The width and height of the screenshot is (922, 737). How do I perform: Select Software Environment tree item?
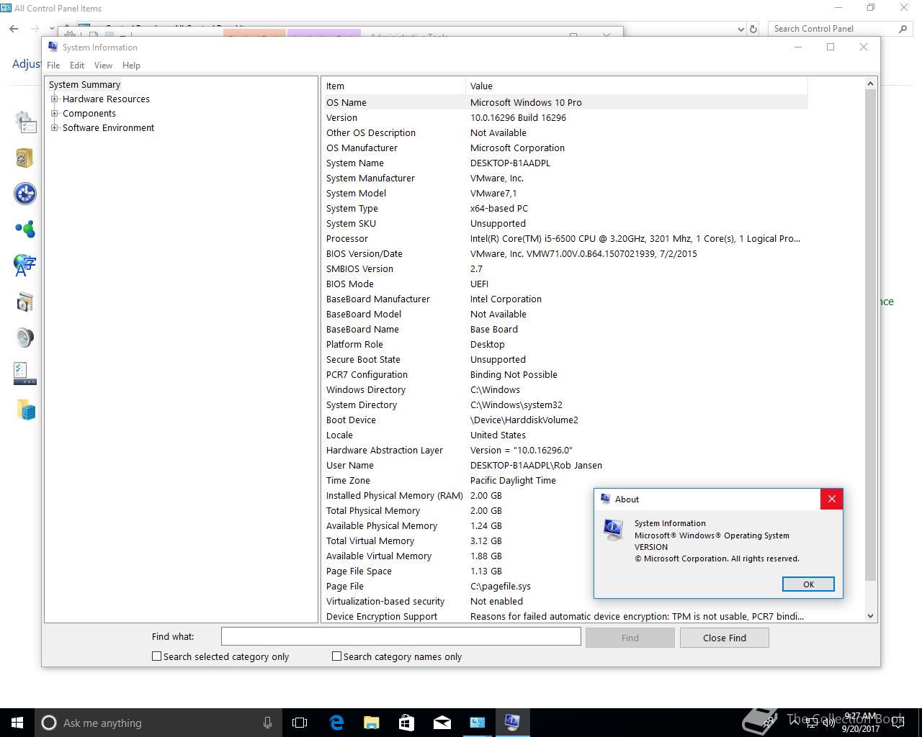[108, 128]
